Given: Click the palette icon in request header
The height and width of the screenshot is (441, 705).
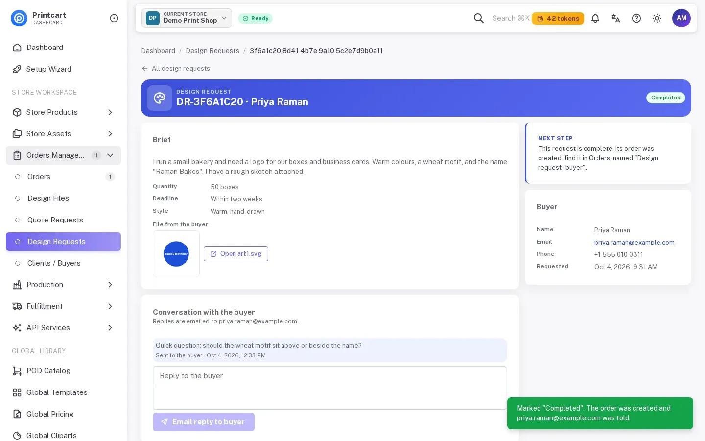Looking at the screenshot, I should coord(160,98).
